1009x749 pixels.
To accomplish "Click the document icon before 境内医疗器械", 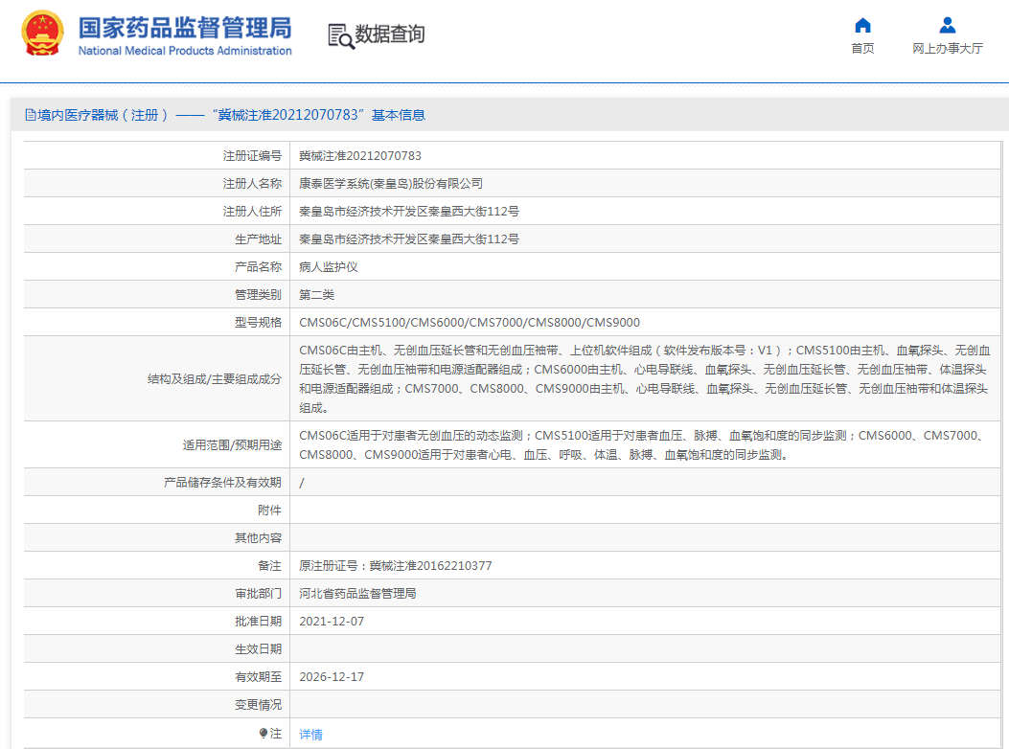I will pos(31,115).
